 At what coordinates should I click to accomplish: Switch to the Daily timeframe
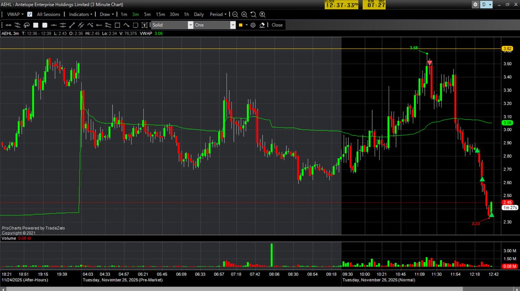point(199,14)
